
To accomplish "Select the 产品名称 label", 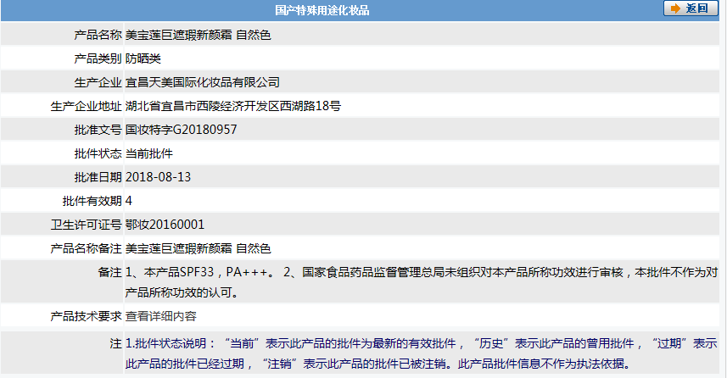I will pos(98,36).
